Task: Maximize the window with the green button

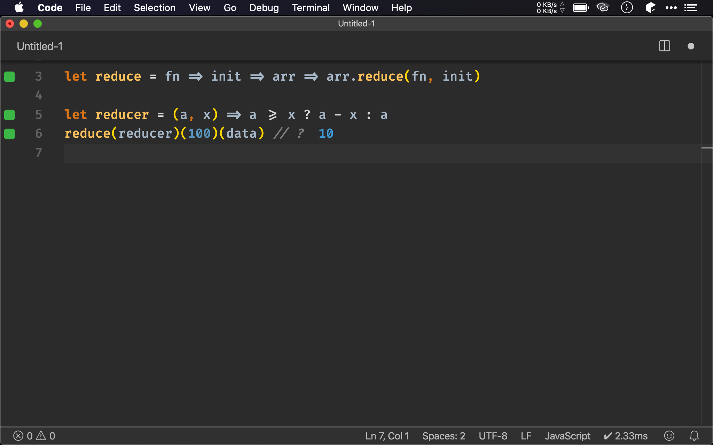Action: 38,24
